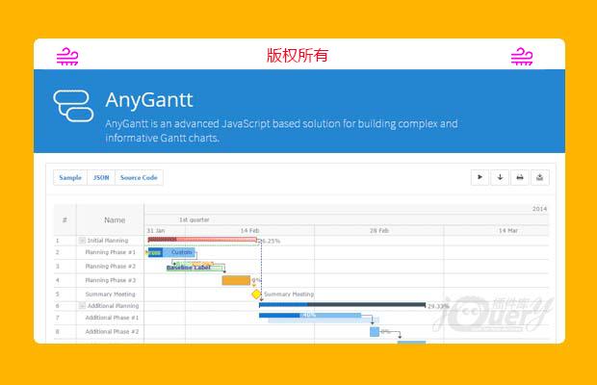This screenshot has height=385, width=597.
Task: Select the Summary Meeting row name
Action: 110,294
